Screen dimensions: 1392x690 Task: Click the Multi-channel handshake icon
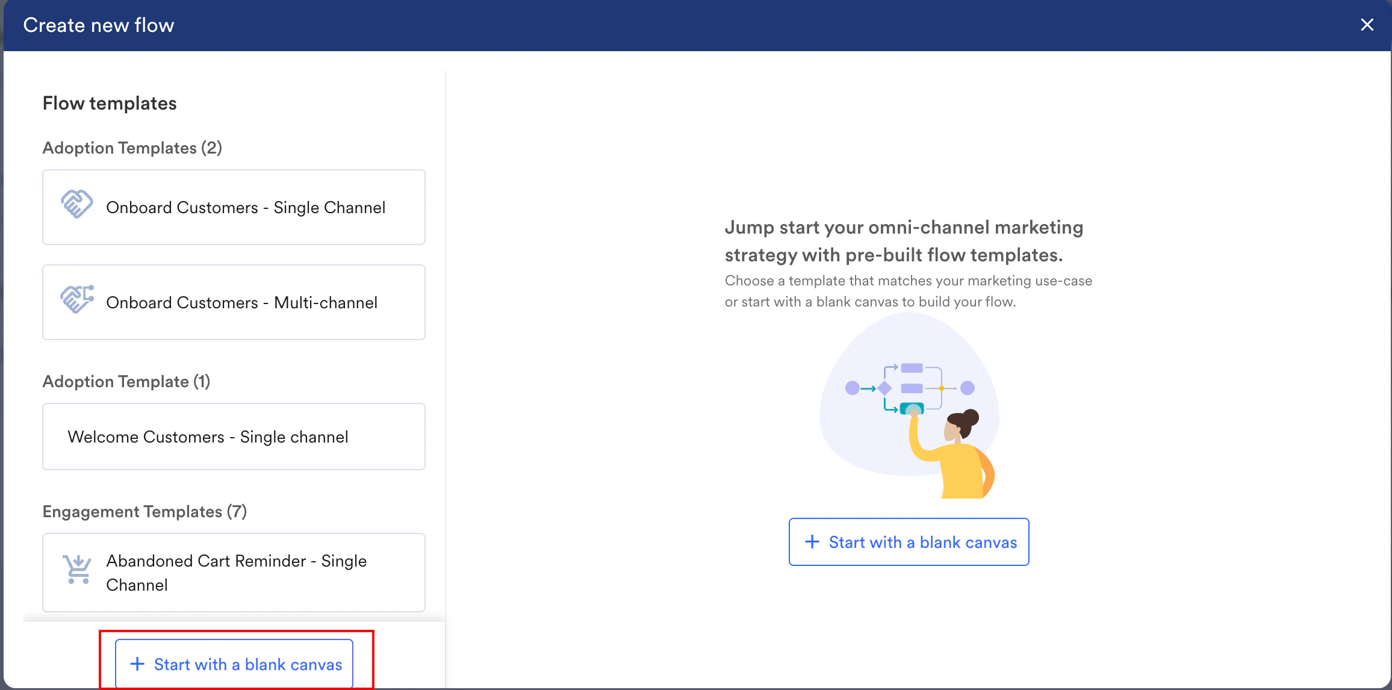pyautogui.click(x=77, y=299)
